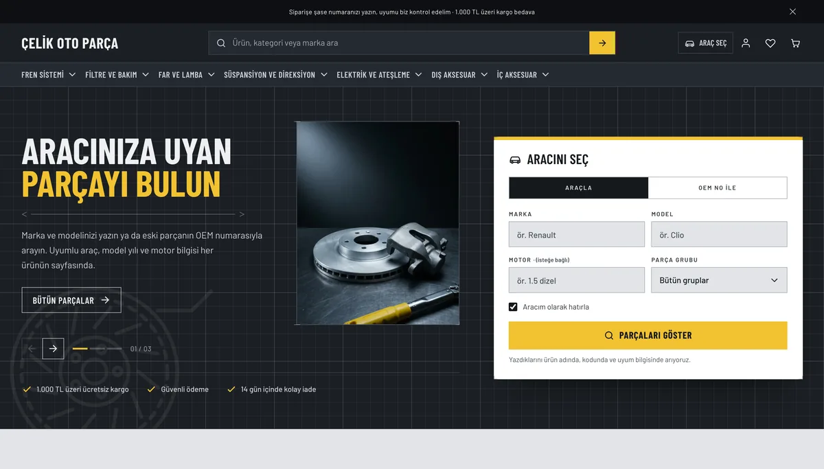The height and width of the screenshot is (469, 824).
Task: Click the hero slider previous arrow
Action: click(32, 349)
